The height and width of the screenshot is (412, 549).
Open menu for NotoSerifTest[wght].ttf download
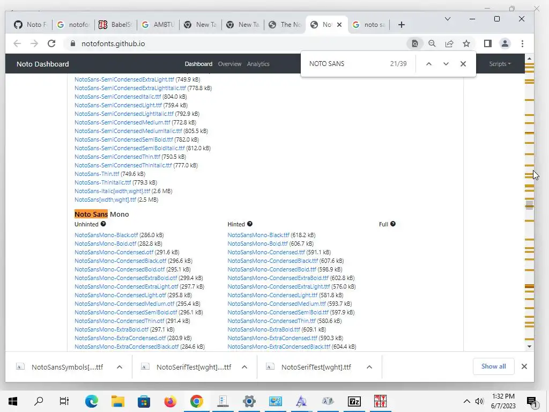(x=369, y=367)
